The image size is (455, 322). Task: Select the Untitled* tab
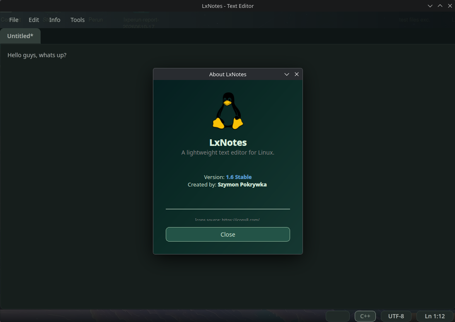20,36
